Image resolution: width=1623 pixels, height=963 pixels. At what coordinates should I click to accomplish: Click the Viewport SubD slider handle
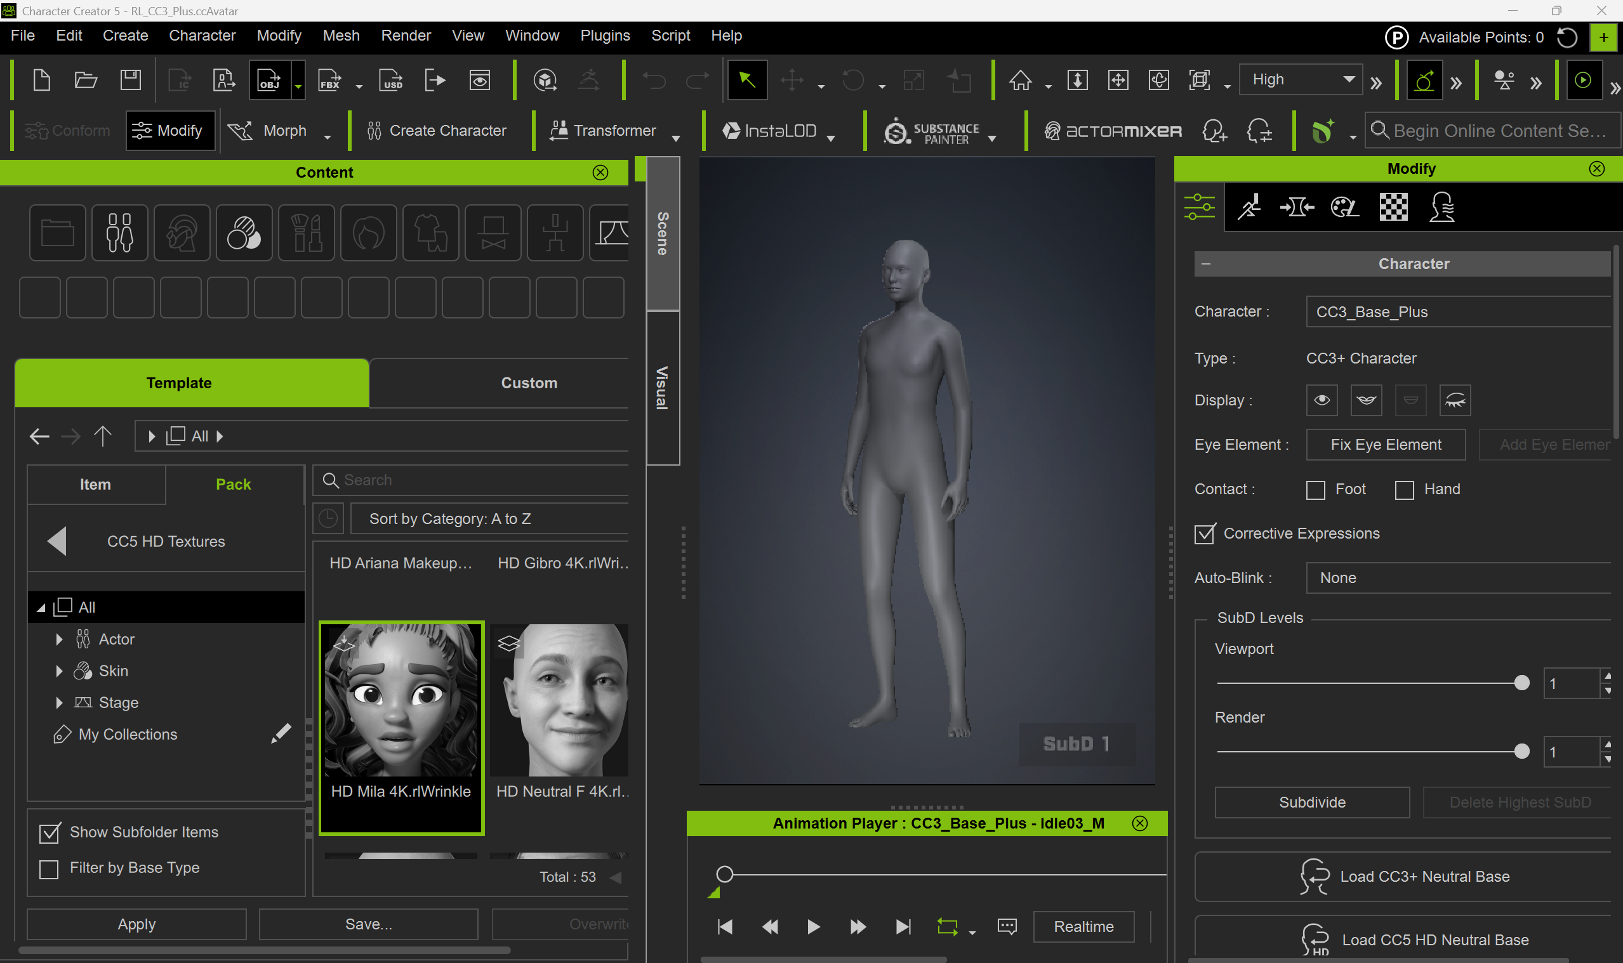(1521, 683)
